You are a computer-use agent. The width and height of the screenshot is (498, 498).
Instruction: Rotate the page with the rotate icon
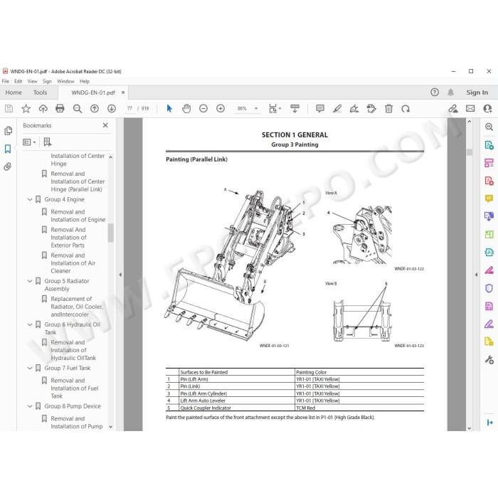(406, 109)
